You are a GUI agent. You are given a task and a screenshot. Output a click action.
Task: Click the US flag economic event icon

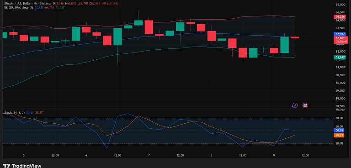click(305, 105)
